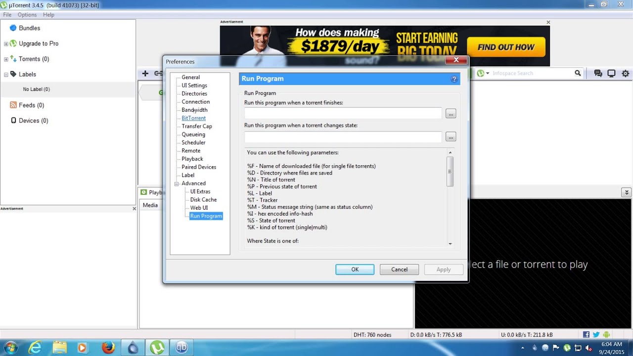Click the volume speaker icon in the system tray

(588, 348)
